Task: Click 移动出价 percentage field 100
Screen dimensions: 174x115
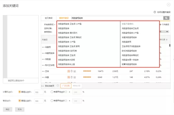Action: (77, 101)
